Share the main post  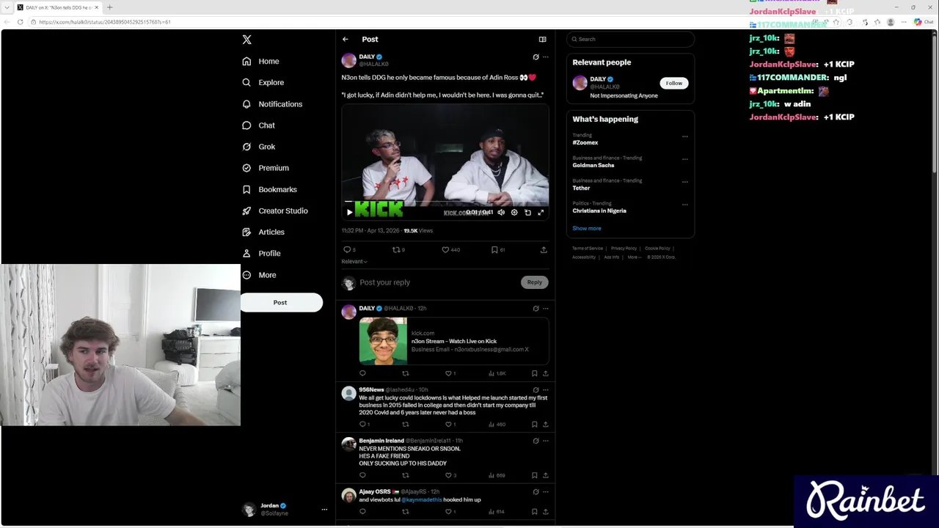coord(544,250)
